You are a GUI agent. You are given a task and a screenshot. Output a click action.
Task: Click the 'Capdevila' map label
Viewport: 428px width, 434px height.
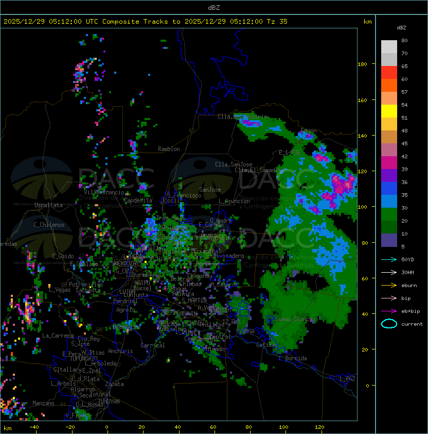click(x=138, y=200)
